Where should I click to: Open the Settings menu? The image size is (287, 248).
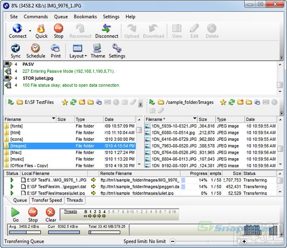click(111, 17)
